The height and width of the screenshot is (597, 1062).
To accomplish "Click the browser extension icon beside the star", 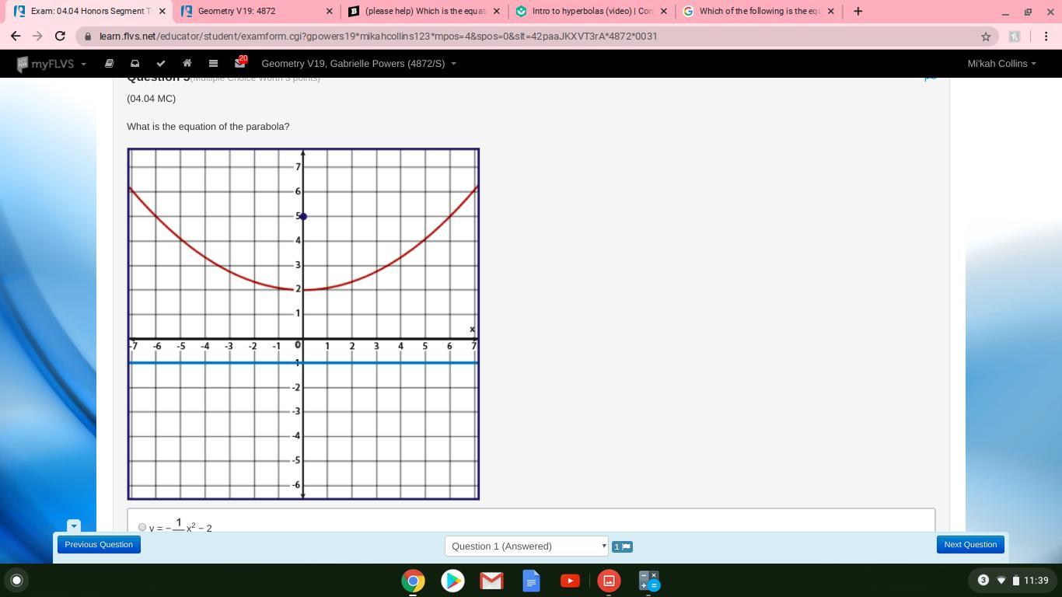I will (1014, 37).
